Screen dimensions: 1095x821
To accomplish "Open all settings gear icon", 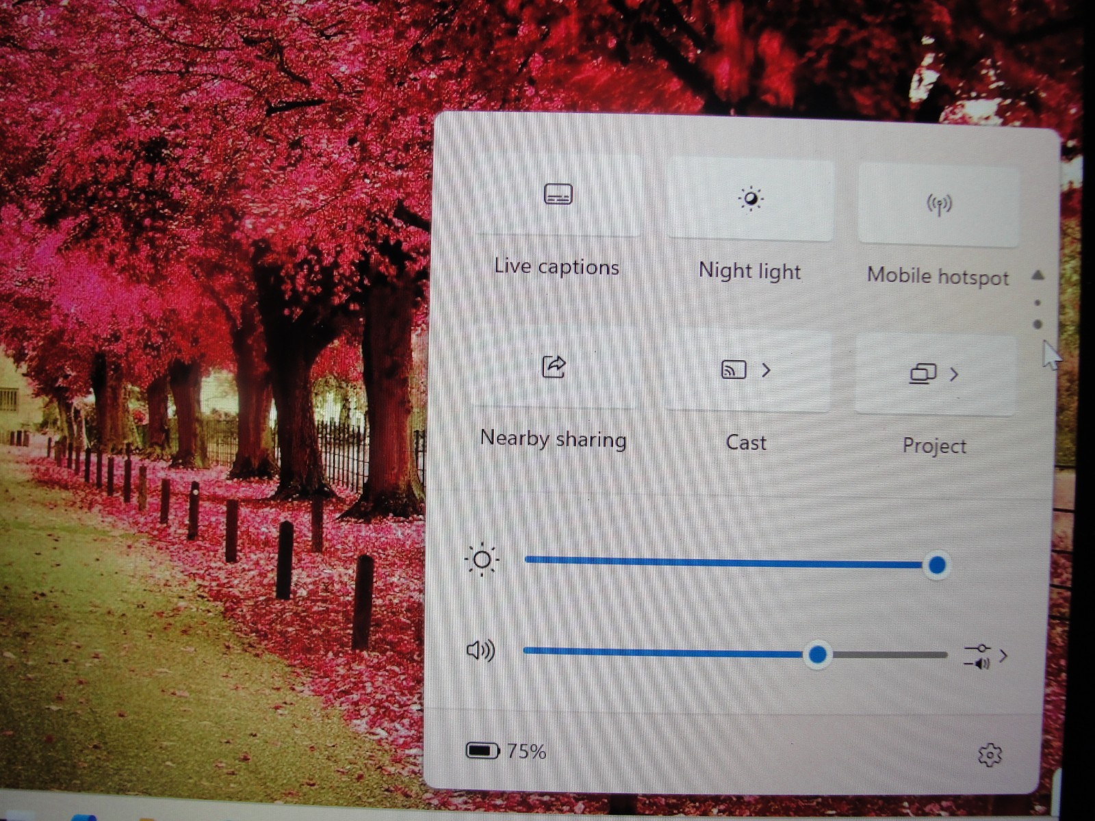I will coord(990,755).
